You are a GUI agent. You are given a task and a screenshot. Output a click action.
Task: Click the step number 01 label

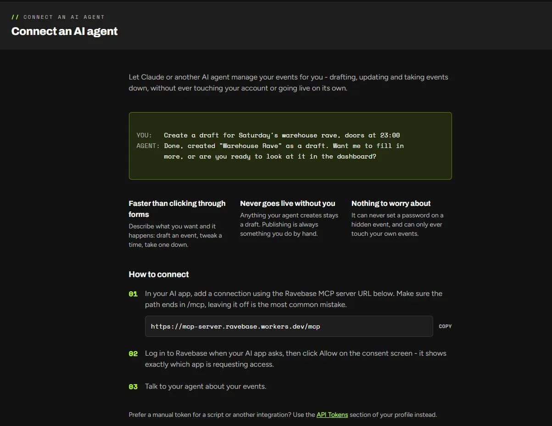point(133,294)
